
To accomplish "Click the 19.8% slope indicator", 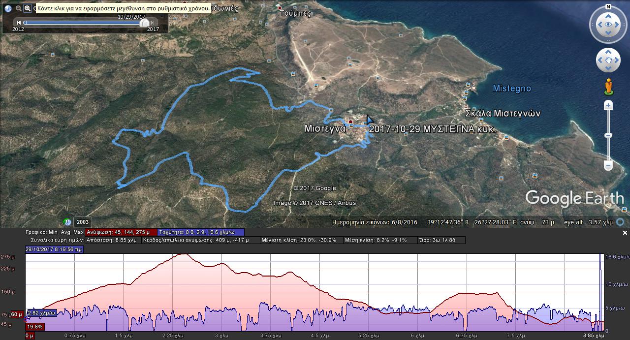I will pos(35,326).
